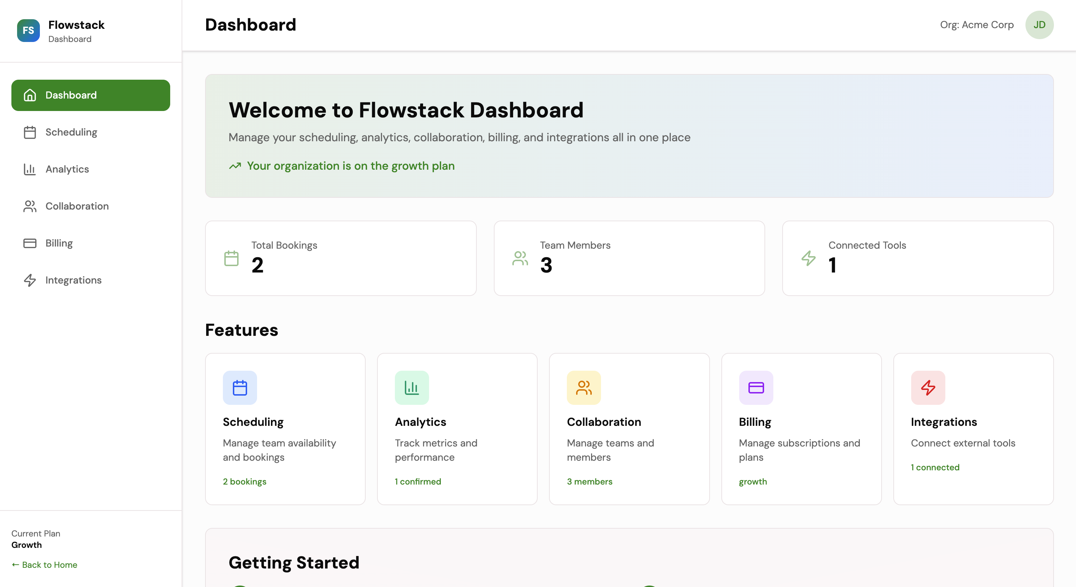Click the Total Bookings label
The height and width of the screenshot is (587, 1076).
pyautogui.click(x=284, y=245)
